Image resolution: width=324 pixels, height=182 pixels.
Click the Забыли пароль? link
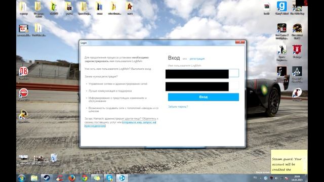point(178,107)
